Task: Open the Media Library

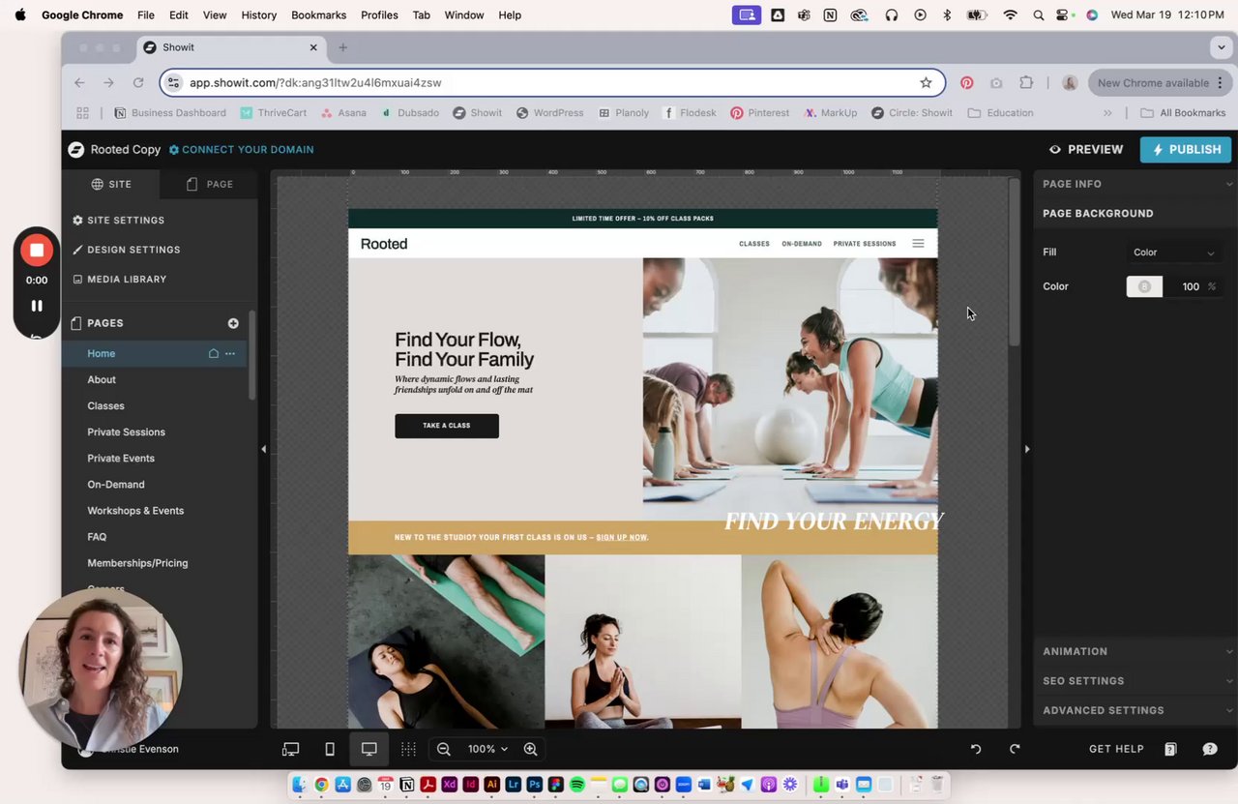Action: pyautogui.click(x=120, y=279)
